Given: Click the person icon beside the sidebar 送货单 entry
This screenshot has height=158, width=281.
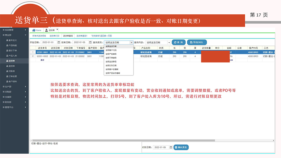Looking at the screenshot, I should pos(7,61).
